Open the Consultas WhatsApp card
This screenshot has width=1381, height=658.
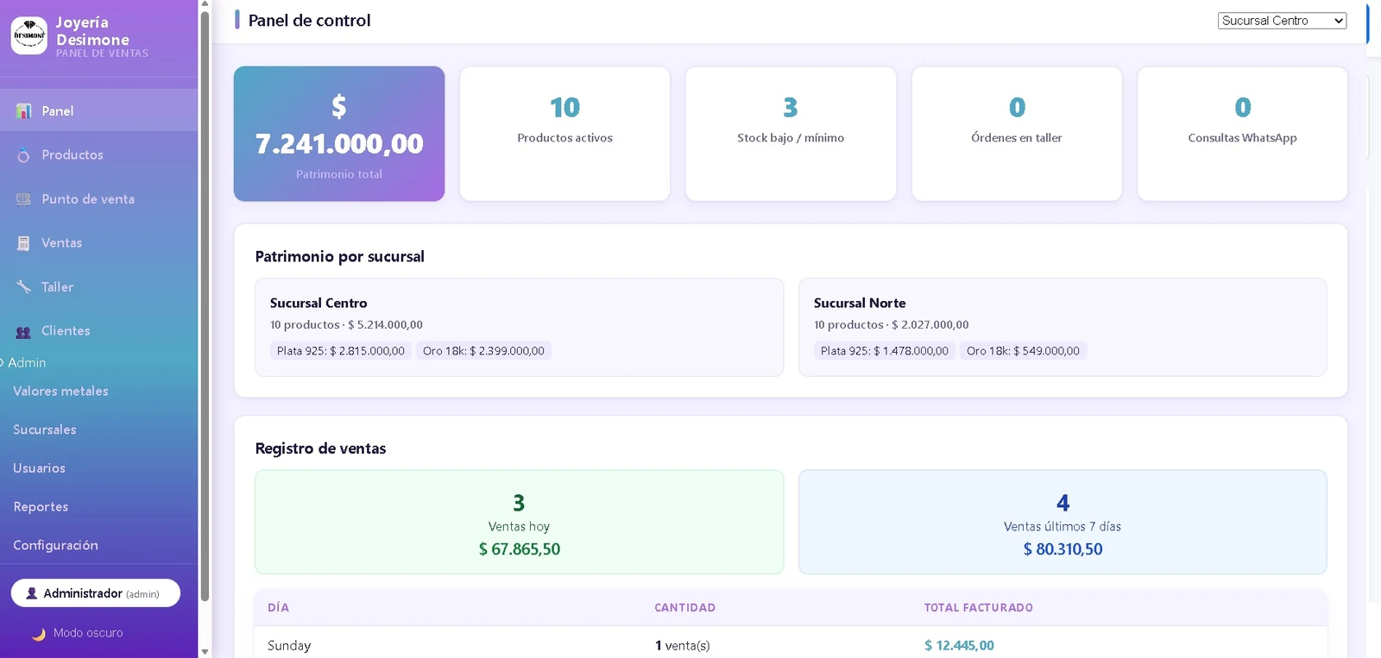[1243, 134]
